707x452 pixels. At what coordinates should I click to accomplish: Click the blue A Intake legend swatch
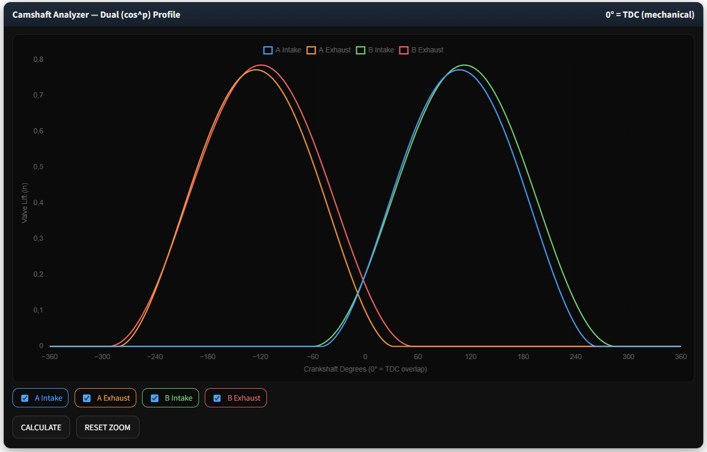click(268, 50)
